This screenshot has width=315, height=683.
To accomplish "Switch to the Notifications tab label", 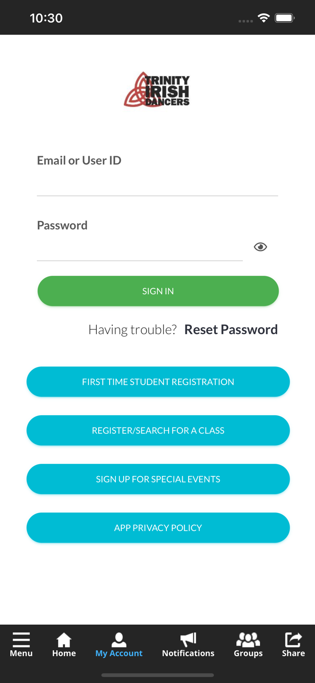I will pyautogui.click(x=188, y=653).
